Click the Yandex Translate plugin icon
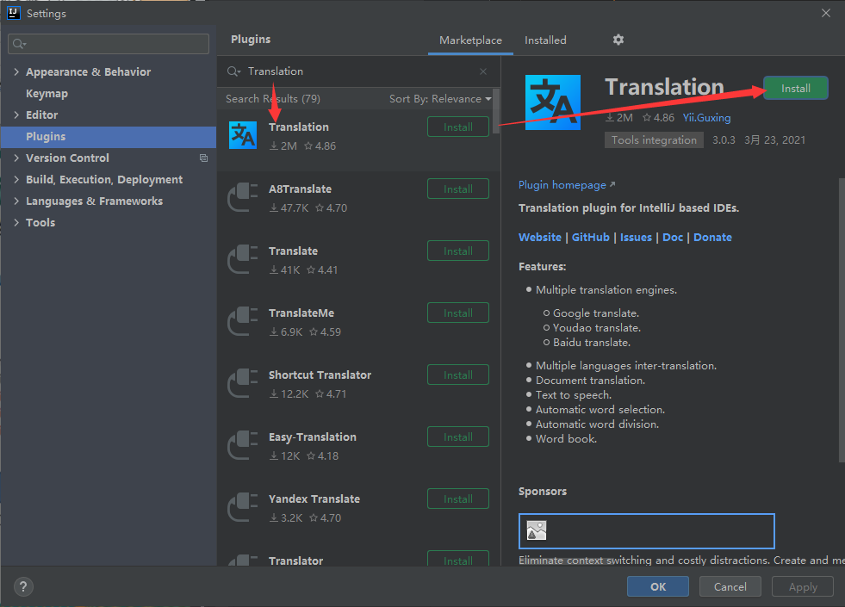Screen dimensions: 845x607 pyautogui.click(x=243, y=507)
